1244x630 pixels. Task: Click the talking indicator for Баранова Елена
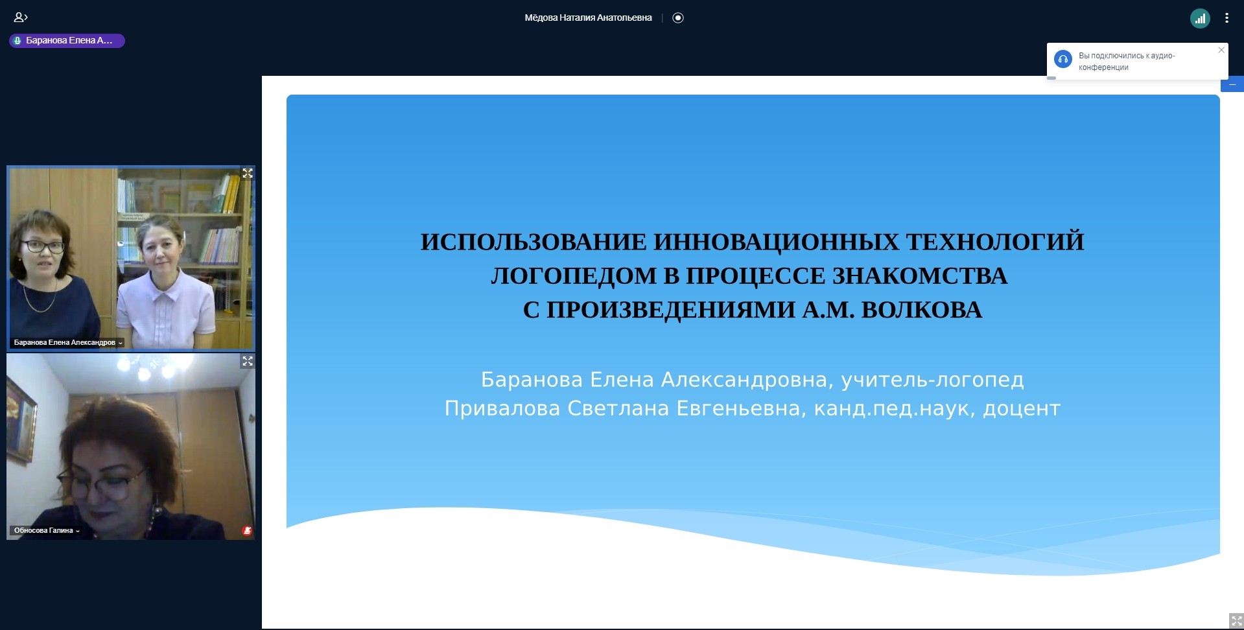click(67, 41)
